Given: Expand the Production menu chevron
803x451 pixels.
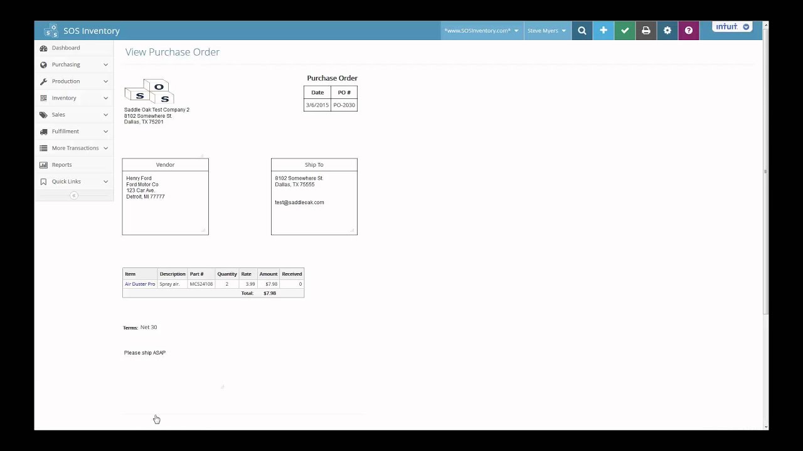Looking at the screenshot, I should point(105,81).
